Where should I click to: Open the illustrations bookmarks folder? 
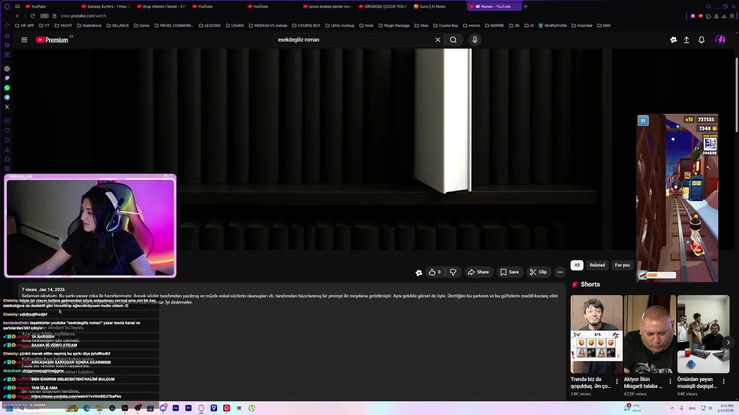point(89,25)
